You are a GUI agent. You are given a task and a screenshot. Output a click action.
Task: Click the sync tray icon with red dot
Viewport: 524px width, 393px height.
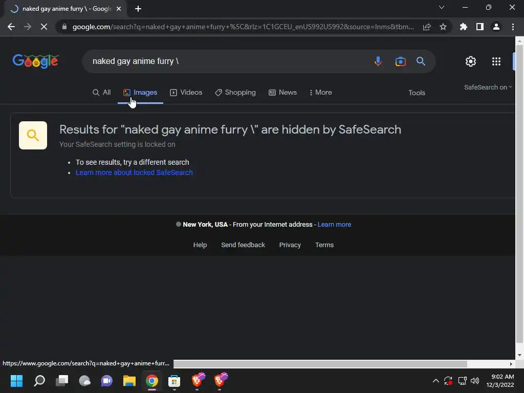point(448,381)
